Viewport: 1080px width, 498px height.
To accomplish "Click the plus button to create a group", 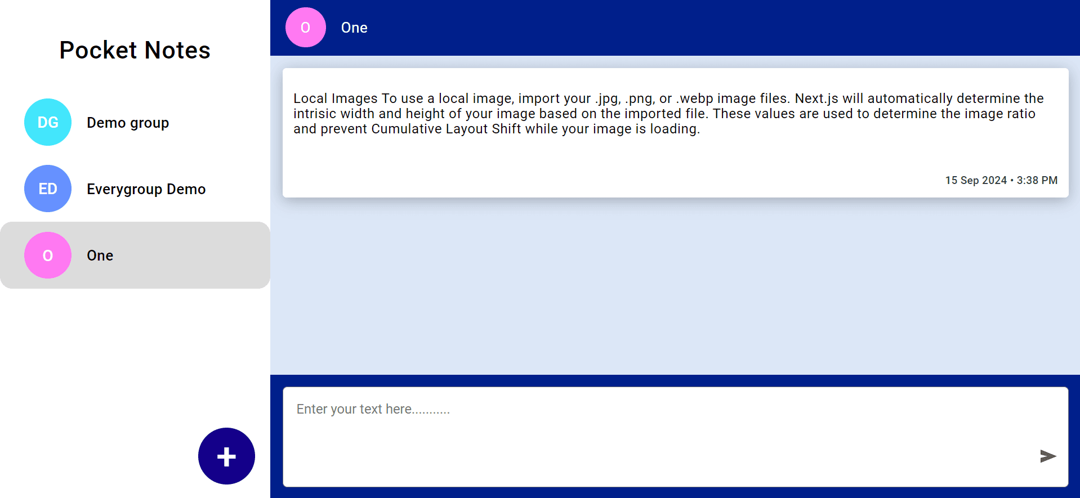I will point(226,456).
